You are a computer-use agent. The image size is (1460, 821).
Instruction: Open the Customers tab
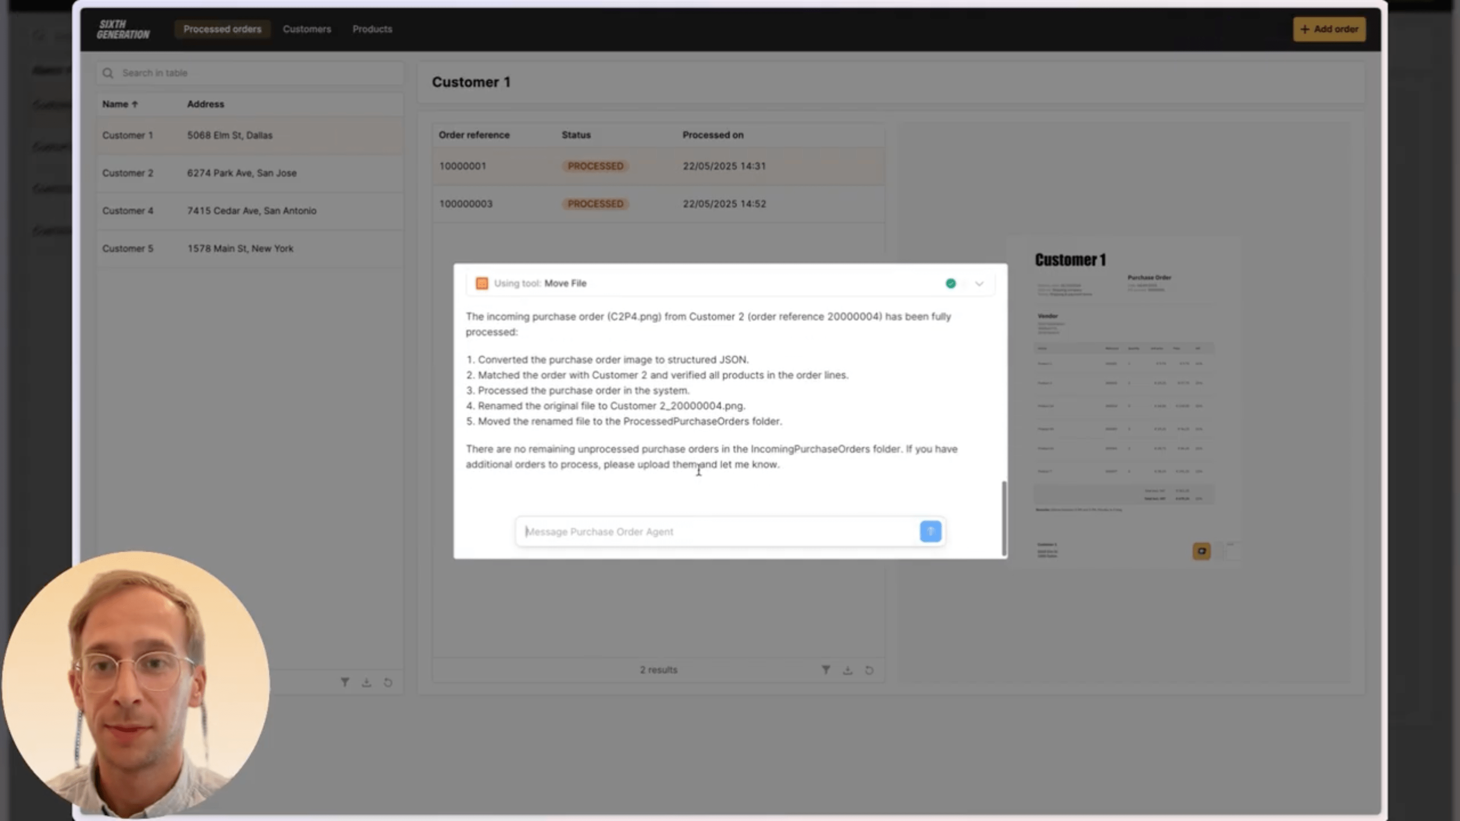(x=307, y=29)
